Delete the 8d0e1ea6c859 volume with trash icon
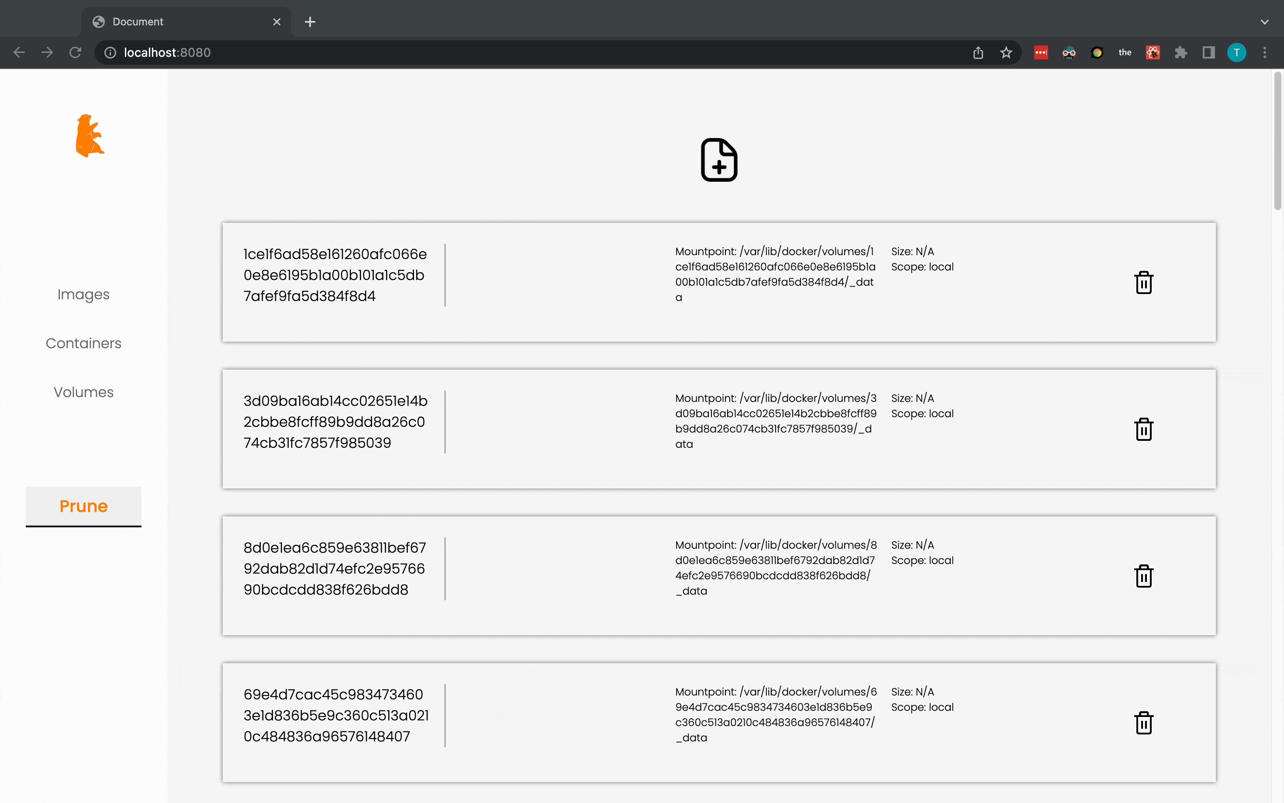 click(x=1143, y=576)
